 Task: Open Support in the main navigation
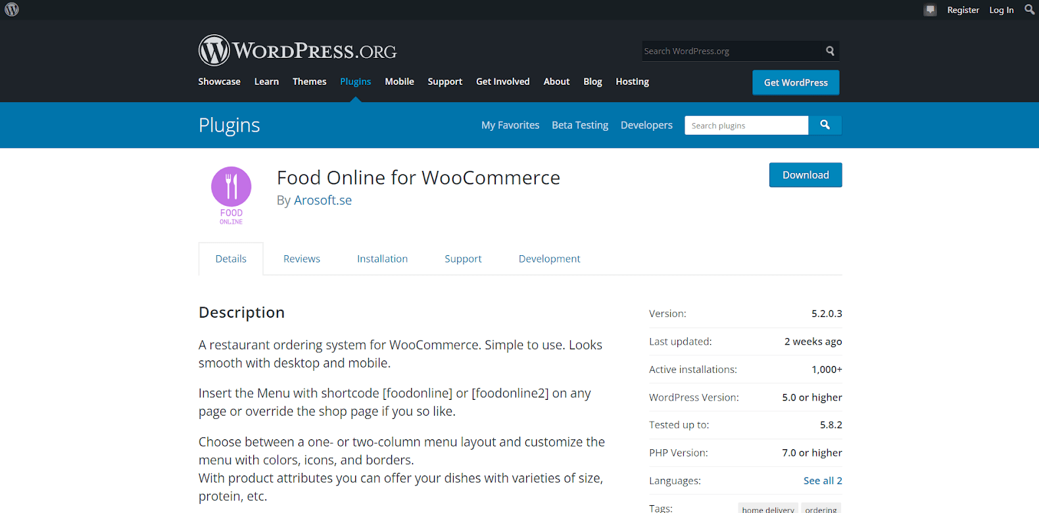point(445,82)
